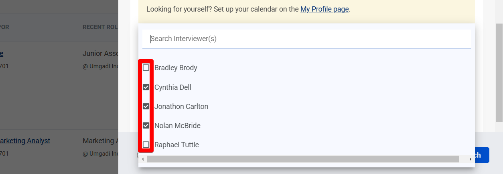Open the Marketing Analyst link
The height and width of the screenshot is (174, 503).
pos(25,141)
